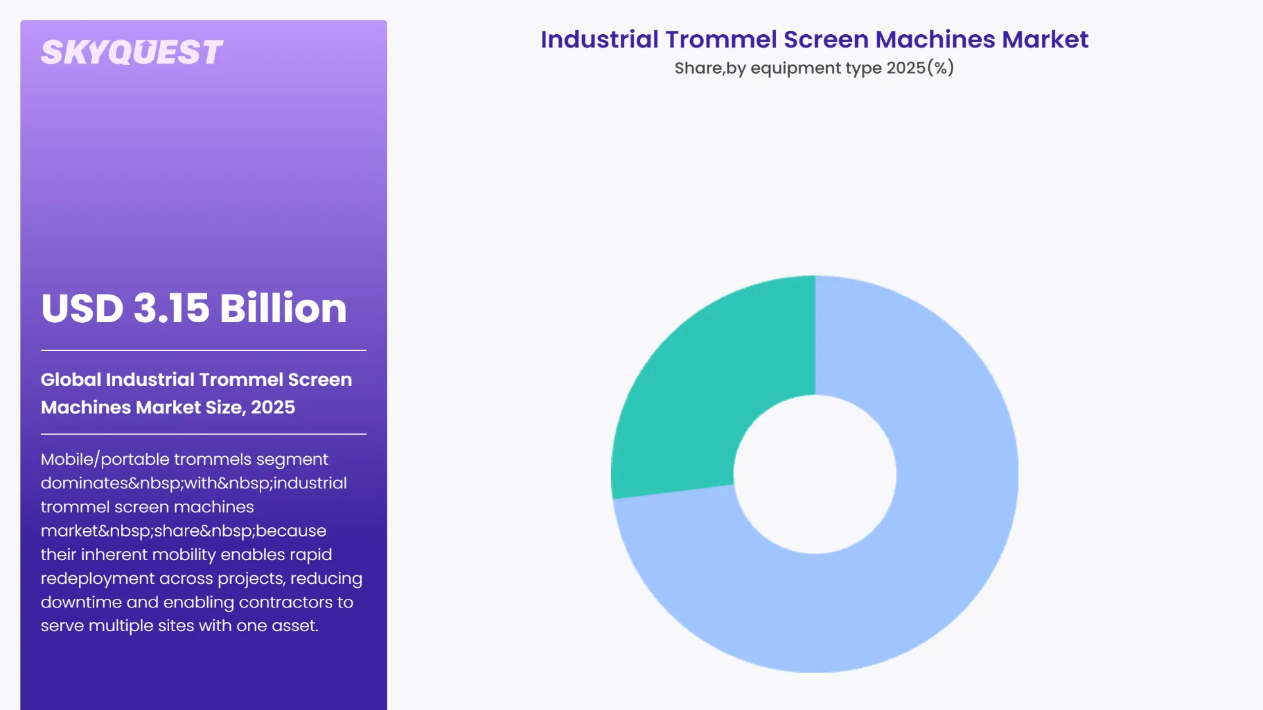1263x710 pixels.
Task: Click the 'Industrial Trommel Screen Machines Market' chart title
Action: [x=814, y=39]
